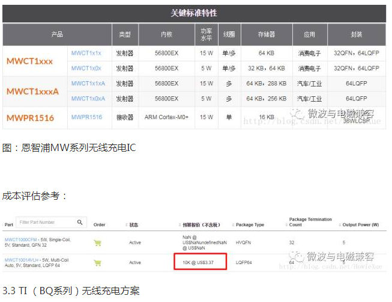Image resolution: width=392 pixels, height=302 pixels.
Task: Click the 封装 column header
Action: [357, 34]
